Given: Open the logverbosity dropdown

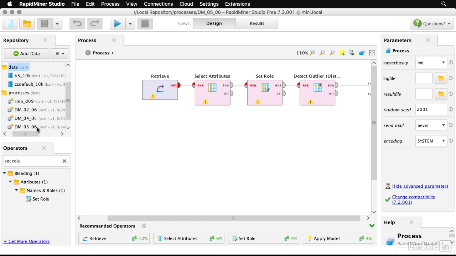Looking at the screenshot, I should (x=431, y=63).
